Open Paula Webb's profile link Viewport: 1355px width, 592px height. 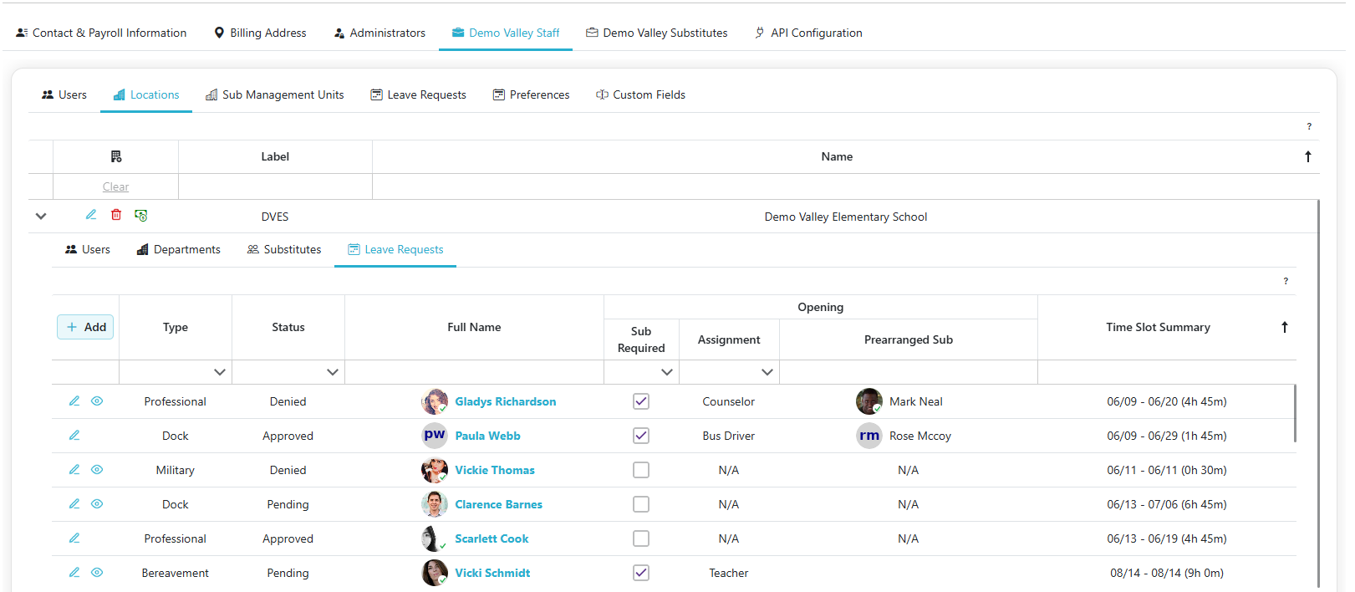(487, 436)
